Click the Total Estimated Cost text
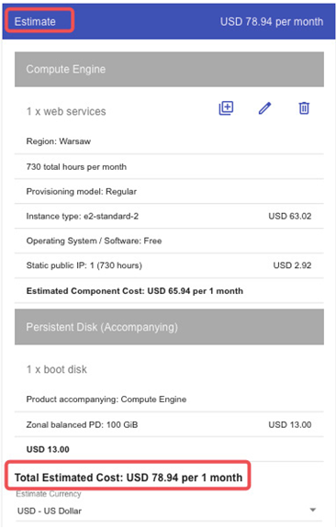Image resolution: width=336 pixels, height=529 pixels. coord(129,478)
